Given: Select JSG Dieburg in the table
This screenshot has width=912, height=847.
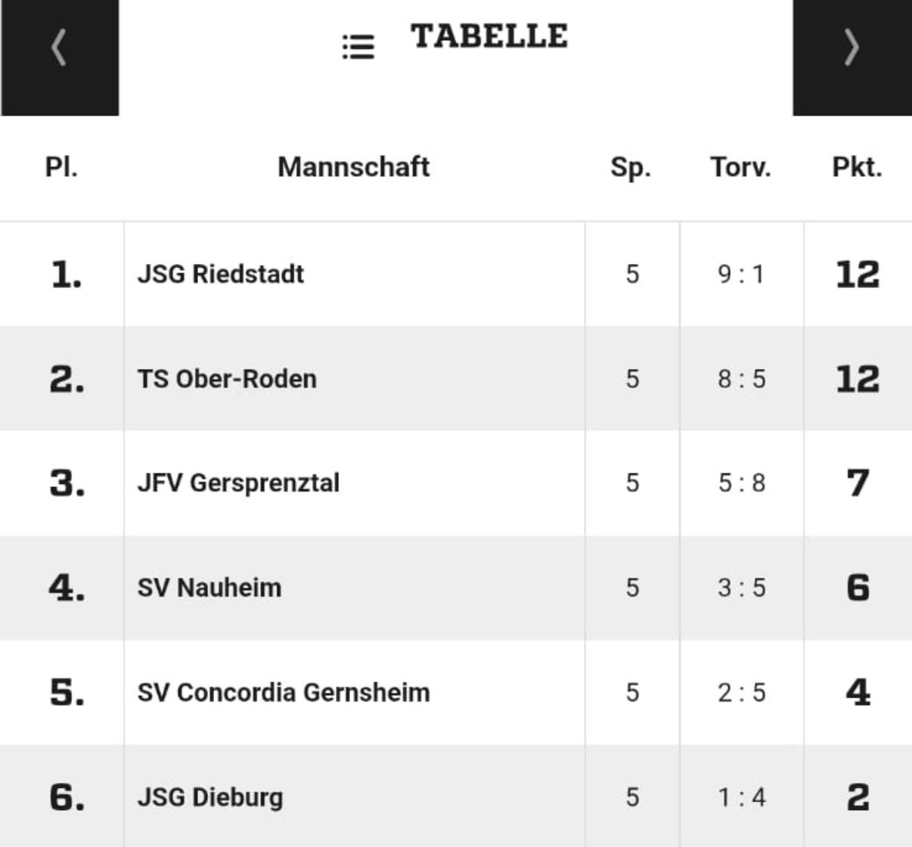Looking at the screenshot, I should (x=210, y=797).
